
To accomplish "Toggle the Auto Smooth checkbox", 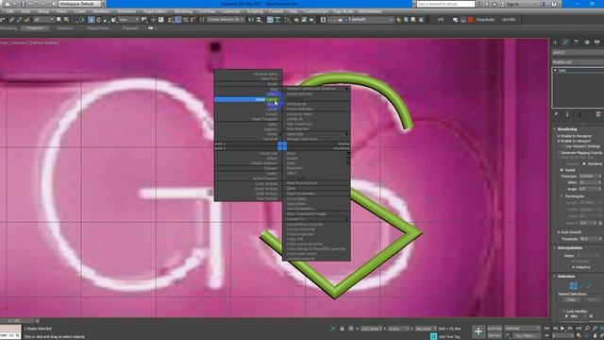I will 559,232.
